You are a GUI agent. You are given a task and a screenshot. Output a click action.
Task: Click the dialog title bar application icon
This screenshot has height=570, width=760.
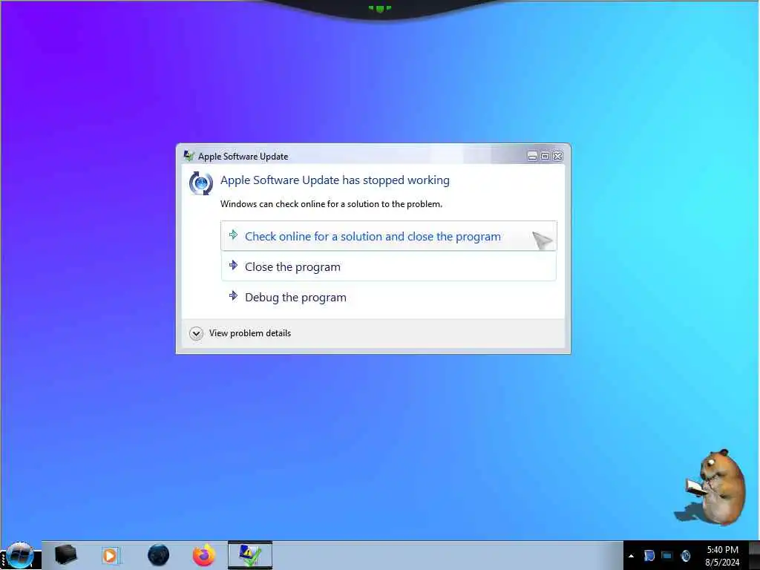(189, 156)
